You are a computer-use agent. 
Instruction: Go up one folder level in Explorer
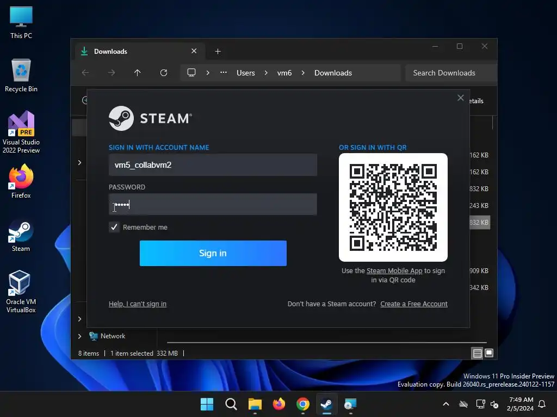click(x=138, y=73)
